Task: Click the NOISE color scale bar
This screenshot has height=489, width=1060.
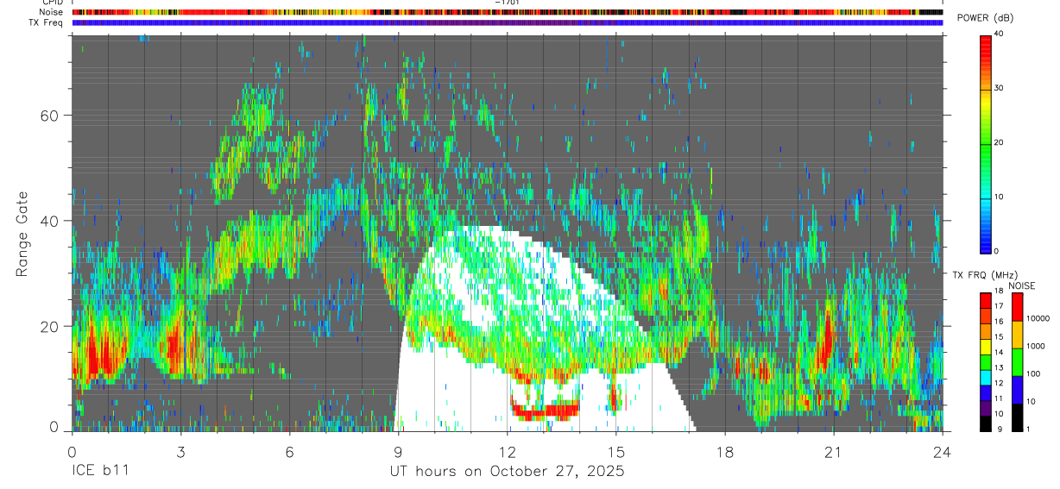Action: (1018, 361)
